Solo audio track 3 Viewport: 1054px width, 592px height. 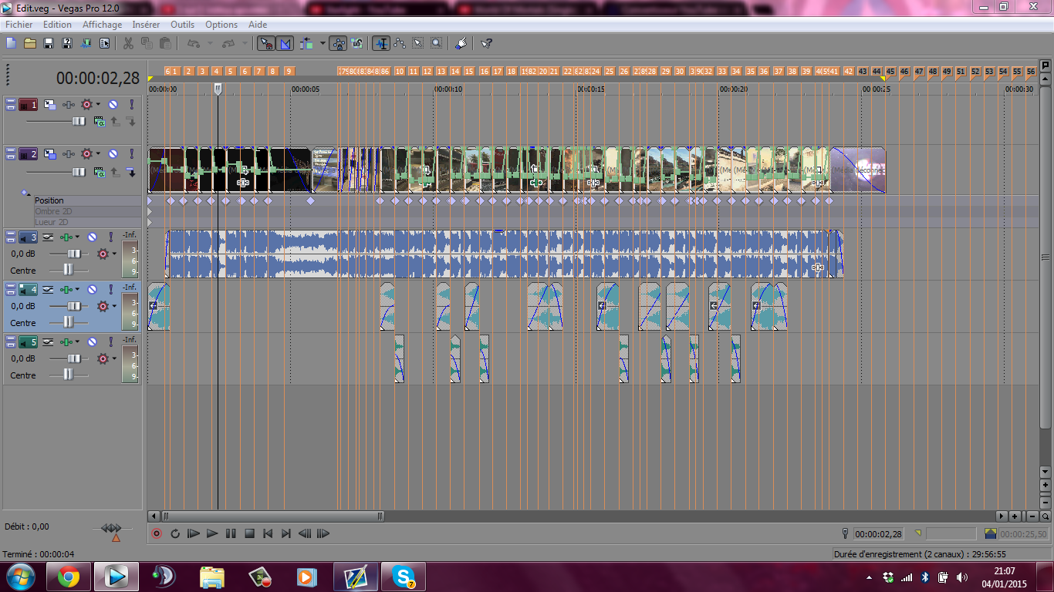tap(110, 237)
